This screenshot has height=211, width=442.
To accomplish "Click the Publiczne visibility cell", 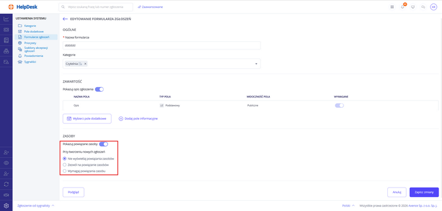I will (253, 106).
